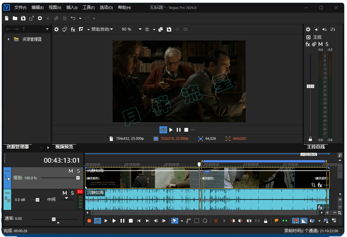Select the normal edit cursor tool
Image resolution: width=347 pixels, height=237 pixels.
pos(174,221)
